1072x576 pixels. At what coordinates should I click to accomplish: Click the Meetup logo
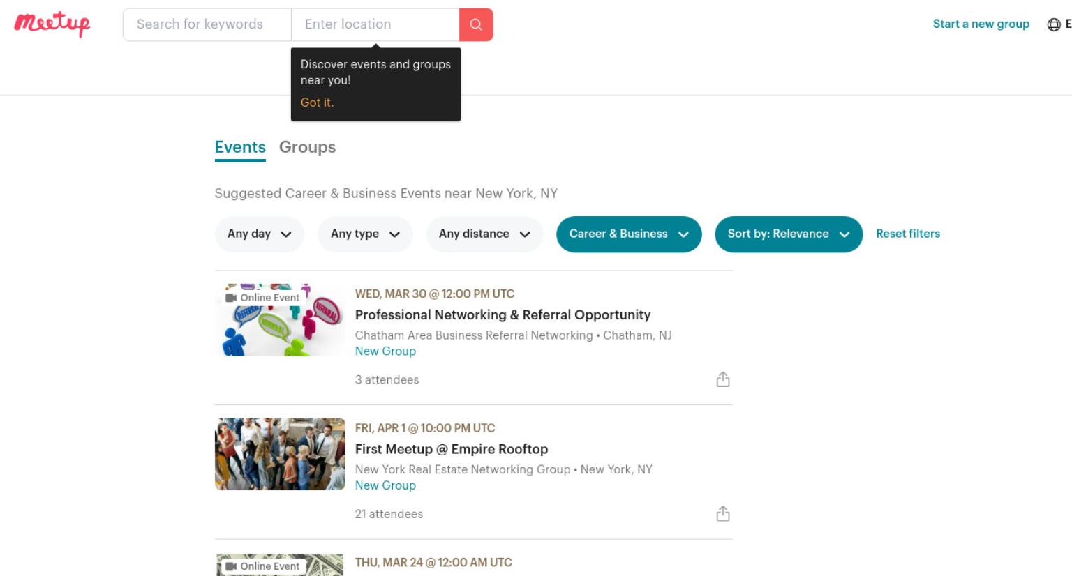pyautogui.click(x=52, y=24)
